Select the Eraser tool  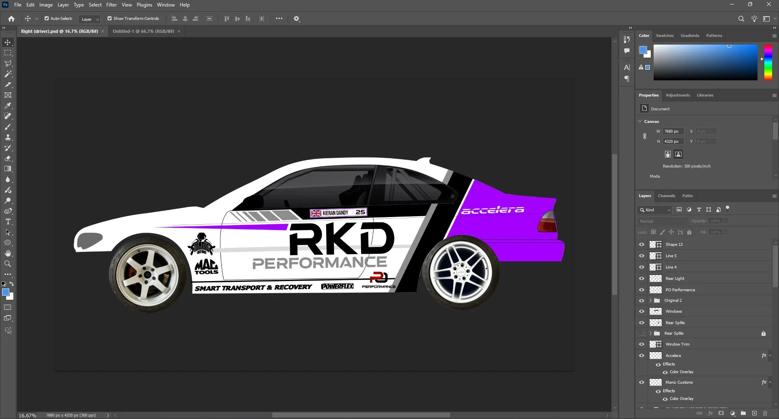8,159
